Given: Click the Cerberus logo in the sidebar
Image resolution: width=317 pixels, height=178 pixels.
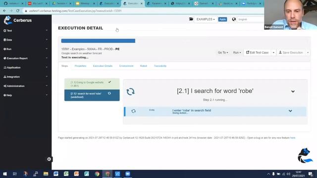Looking at the screenshot, I should pyautogui.click(x=18, y=20).
